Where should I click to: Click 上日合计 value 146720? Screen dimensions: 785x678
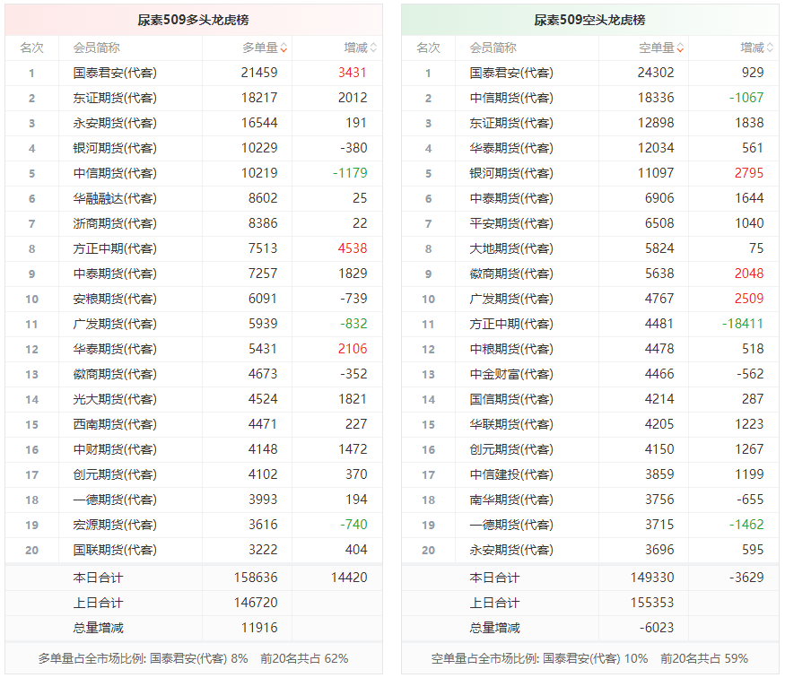click(256, 603)
